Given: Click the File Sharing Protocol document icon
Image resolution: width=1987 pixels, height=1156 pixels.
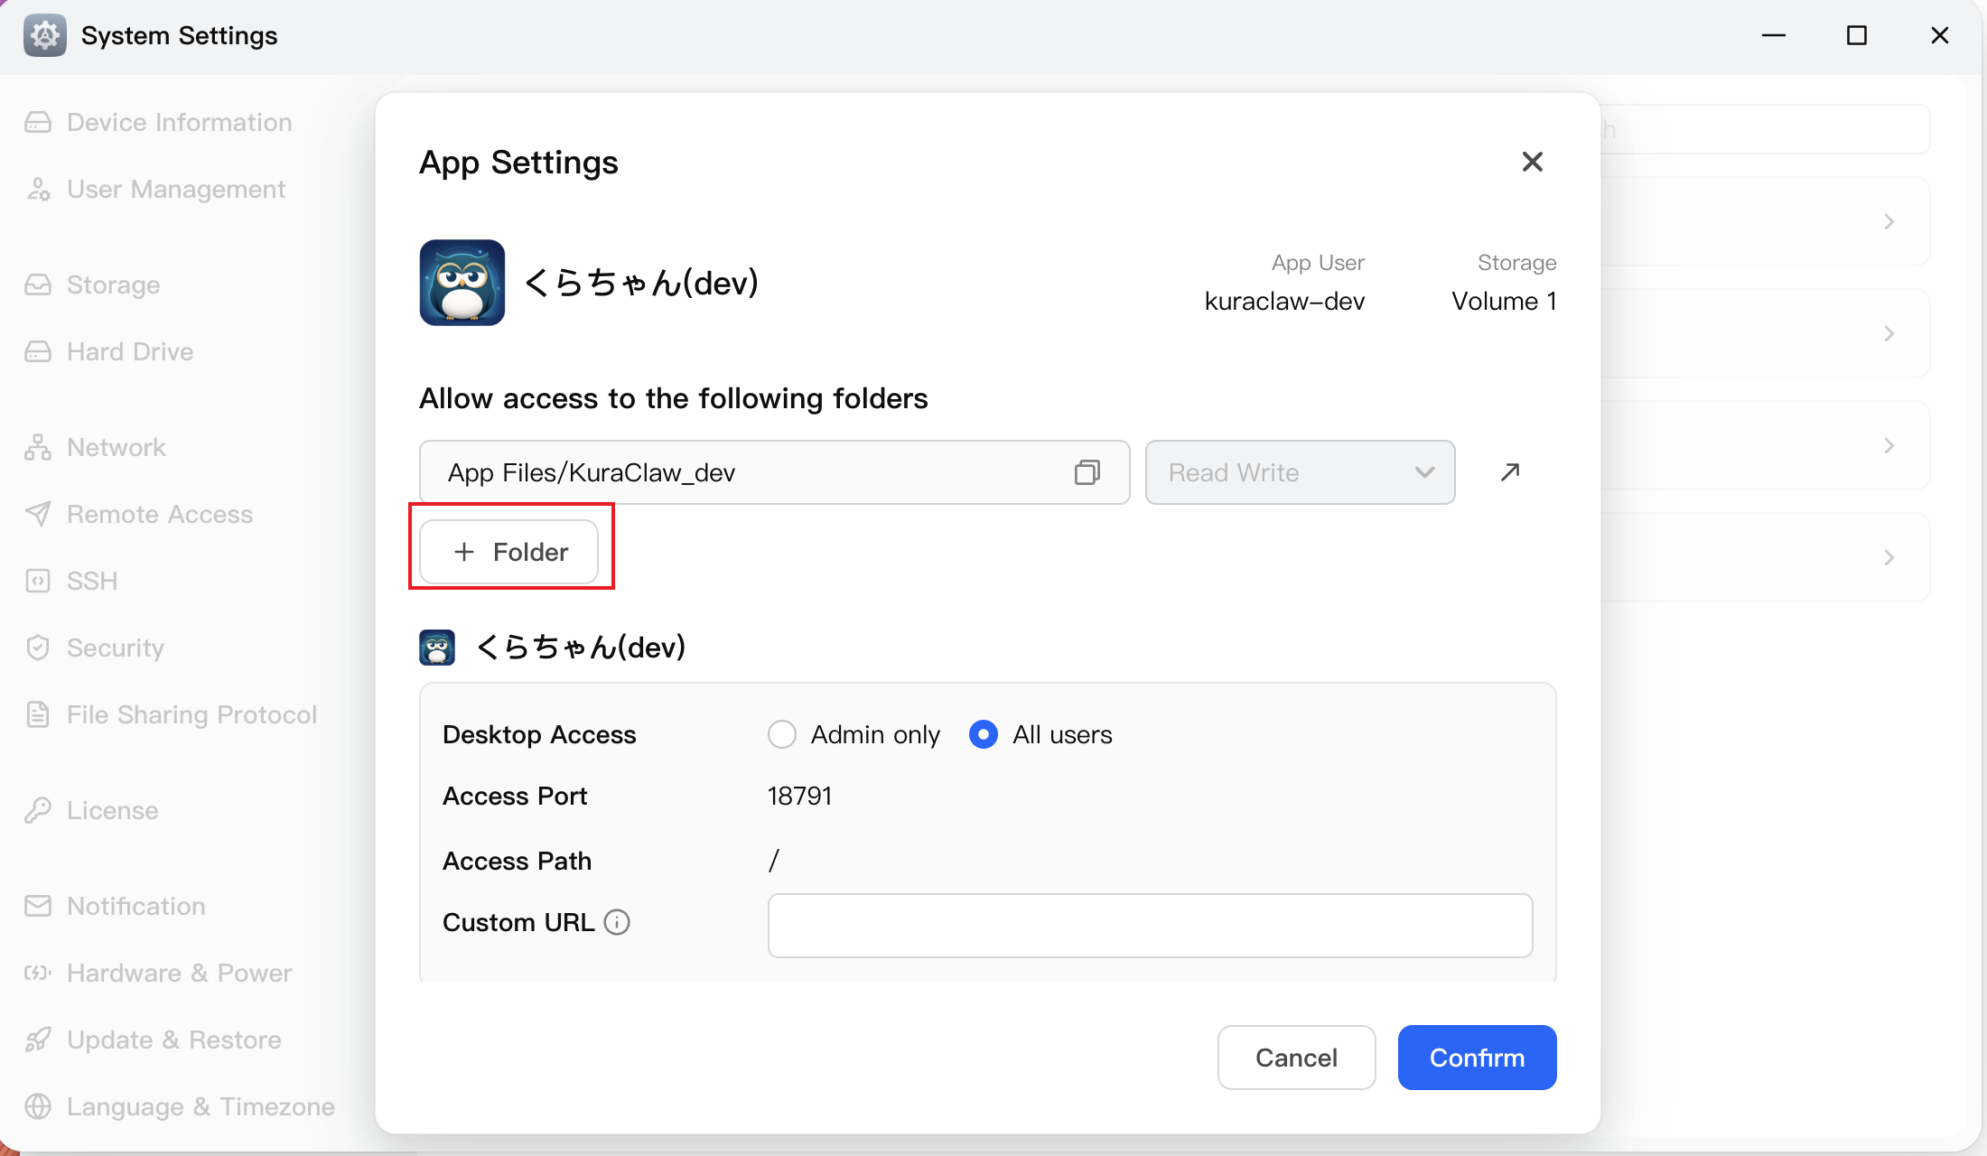Looking at the screenshot, I should [x=38, y=714].
